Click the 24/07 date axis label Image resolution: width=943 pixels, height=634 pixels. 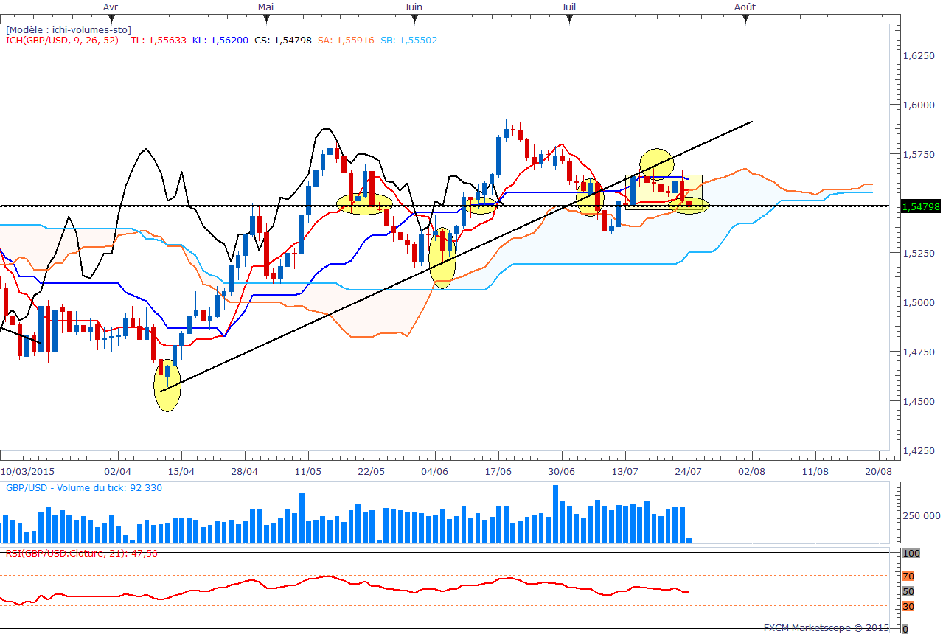click(x=689, y=470)
